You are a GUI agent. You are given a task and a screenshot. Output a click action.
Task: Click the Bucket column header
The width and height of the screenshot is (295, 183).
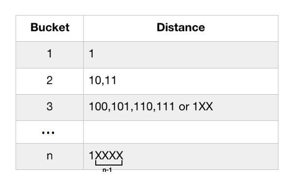[x=50, y=28]
